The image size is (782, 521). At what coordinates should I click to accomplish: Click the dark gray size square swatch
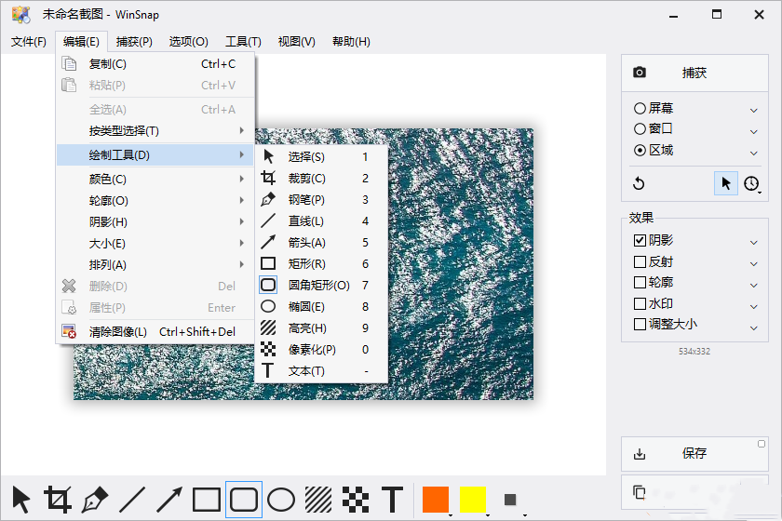coord(510,500)
